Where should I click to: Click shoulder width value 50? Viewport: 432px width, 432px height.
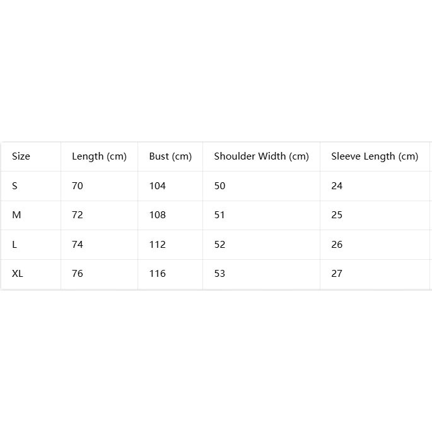219,186
